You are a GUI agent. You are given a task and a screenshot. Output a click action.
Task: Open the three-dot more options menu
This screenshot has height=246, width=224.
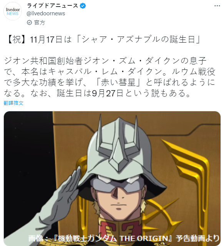217,6
